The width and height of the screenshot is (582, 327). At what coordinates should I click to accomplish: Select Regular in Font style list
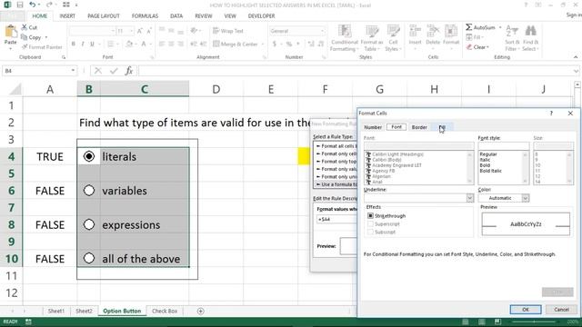[488, 154]
